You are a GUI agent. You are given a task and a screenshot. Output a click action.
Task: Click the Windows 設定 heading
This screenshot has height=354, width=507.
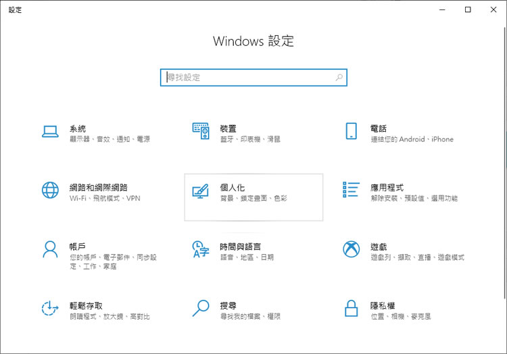pos(254,41)
